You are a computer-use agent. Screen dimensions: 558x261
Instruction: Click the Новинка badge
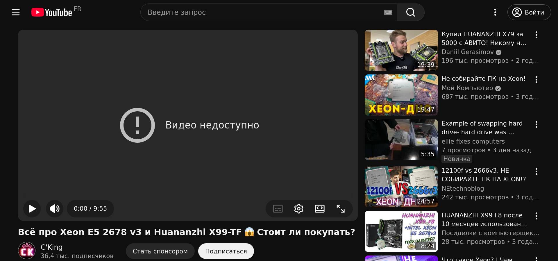click(457, 159)
